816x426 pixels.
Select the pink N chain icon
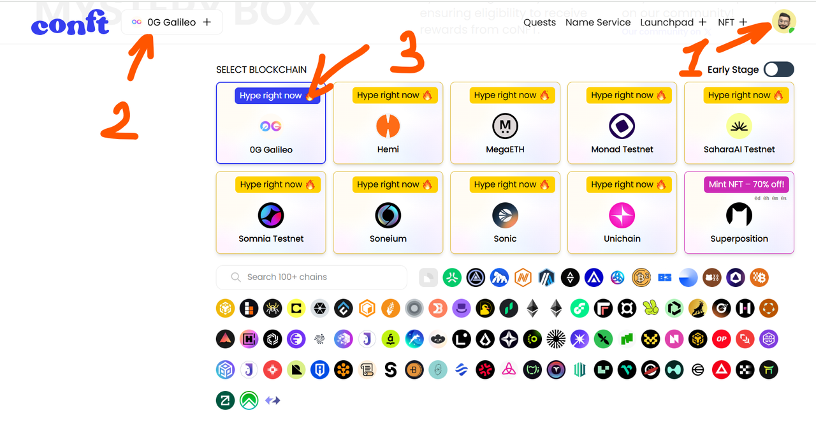(x=674, y=339)
